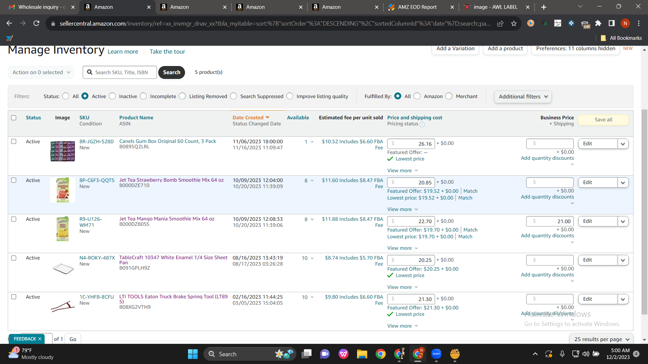Expand available quantity chevron for Canels Gum

312,142
